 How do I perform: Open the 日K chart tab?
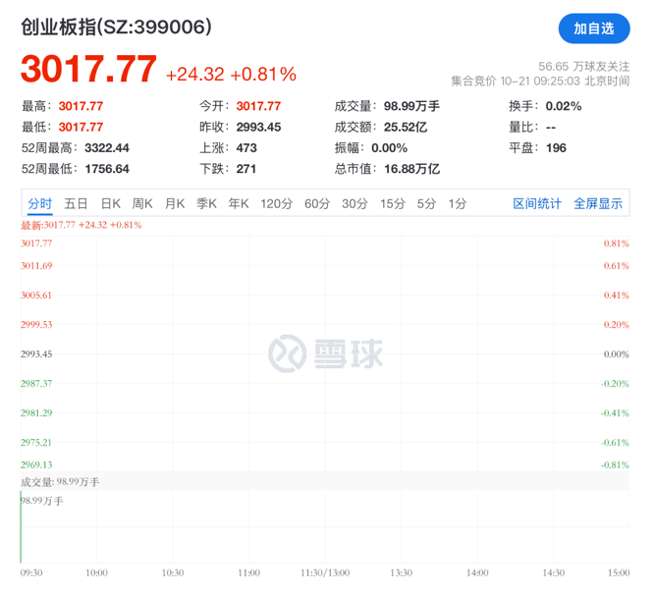click(x=110, y=203)
